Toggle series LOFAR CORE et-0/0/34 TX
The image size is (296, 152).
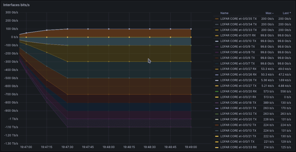[238, 24]
